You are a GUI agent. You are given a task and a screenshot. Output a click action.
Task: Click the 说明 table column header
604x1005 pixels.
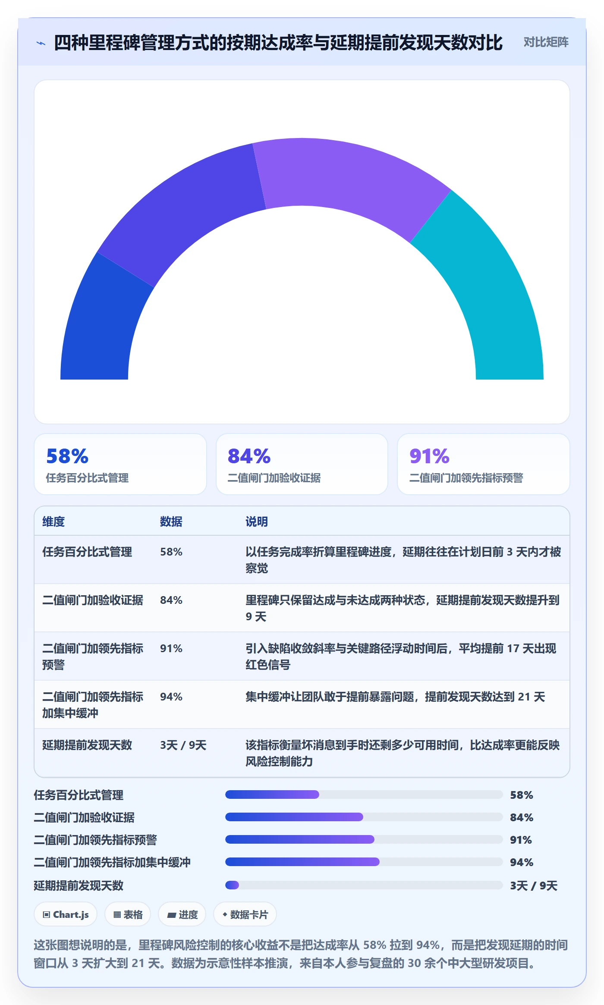(257, 521)
